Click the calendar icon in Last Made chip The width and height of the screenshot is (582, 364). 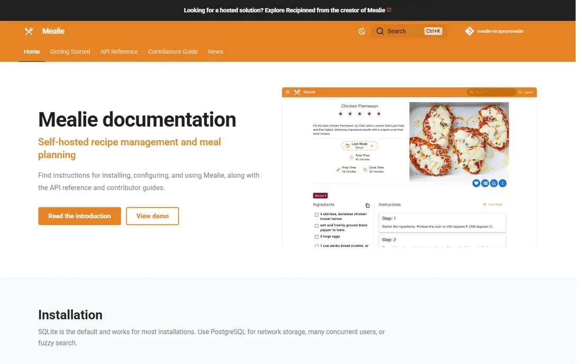pos(348,146)
